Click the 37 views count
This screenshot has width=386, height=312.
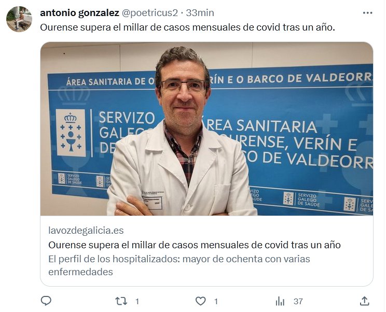(298, 302)
